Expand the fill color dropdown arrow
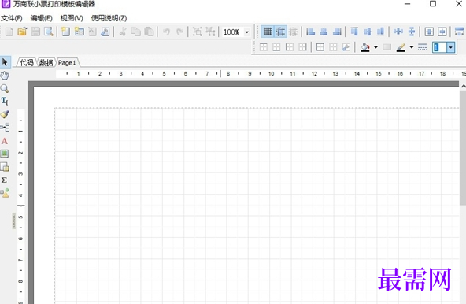Screen dimensions: 466x304 (x=375, y=47)
